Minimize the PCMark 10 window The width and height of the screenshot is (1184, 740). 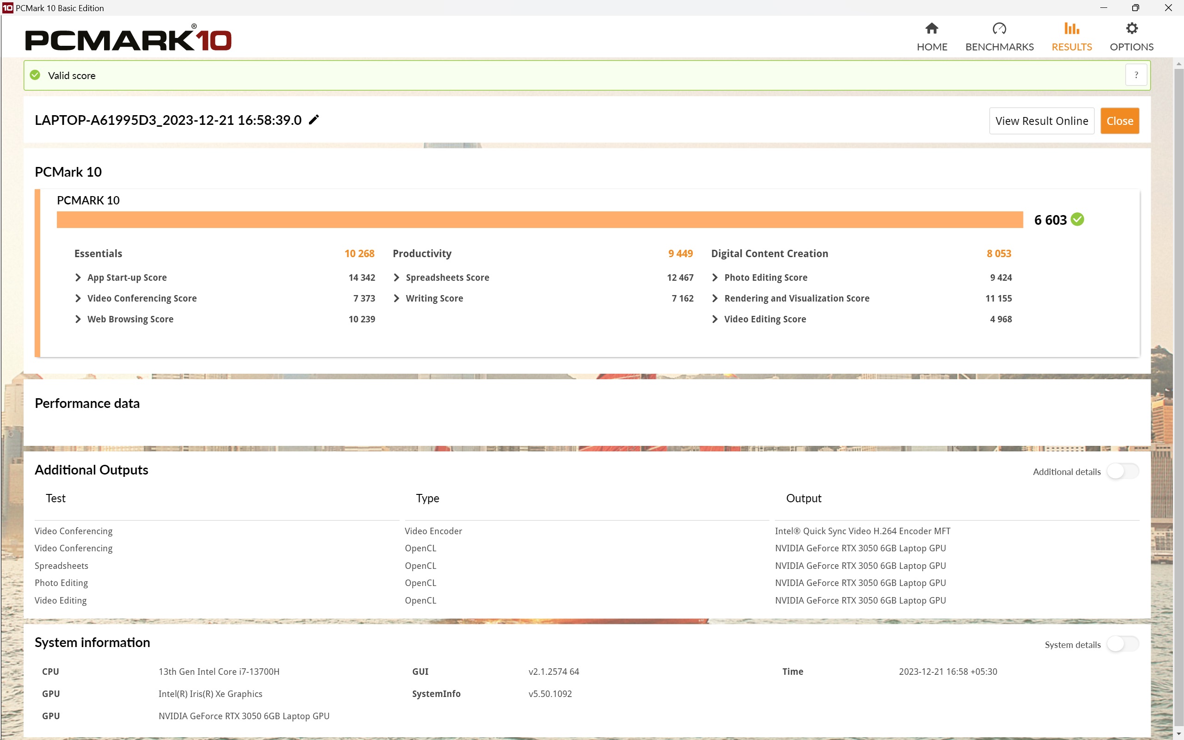(1103, 8)
